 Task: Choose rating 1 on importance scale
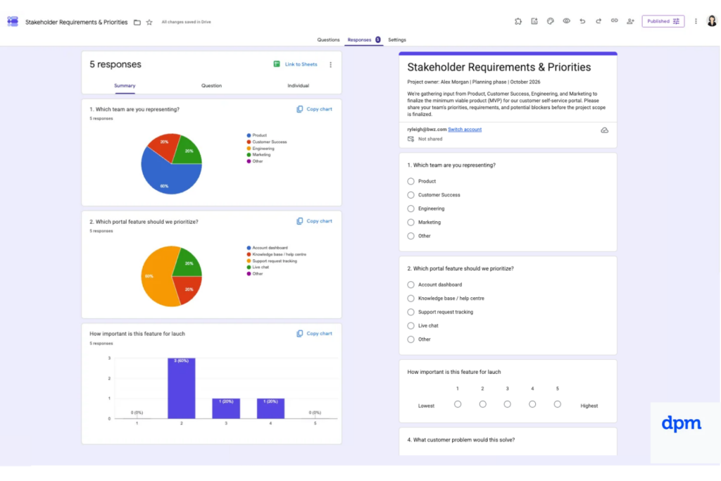click(x=458, y=404)
